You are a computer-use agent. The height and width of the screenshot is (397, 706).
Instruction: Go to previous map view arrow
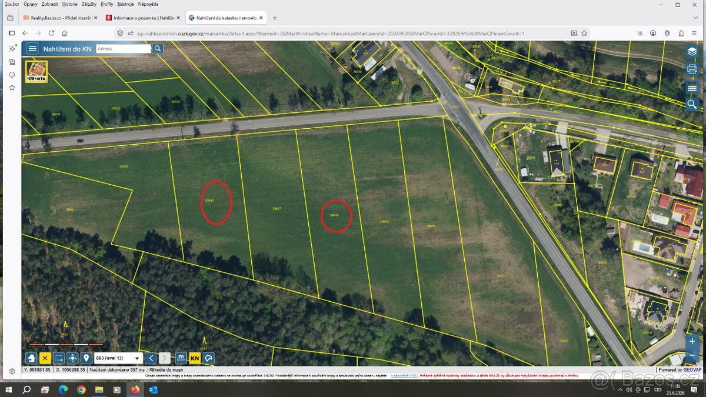[151, 358]
